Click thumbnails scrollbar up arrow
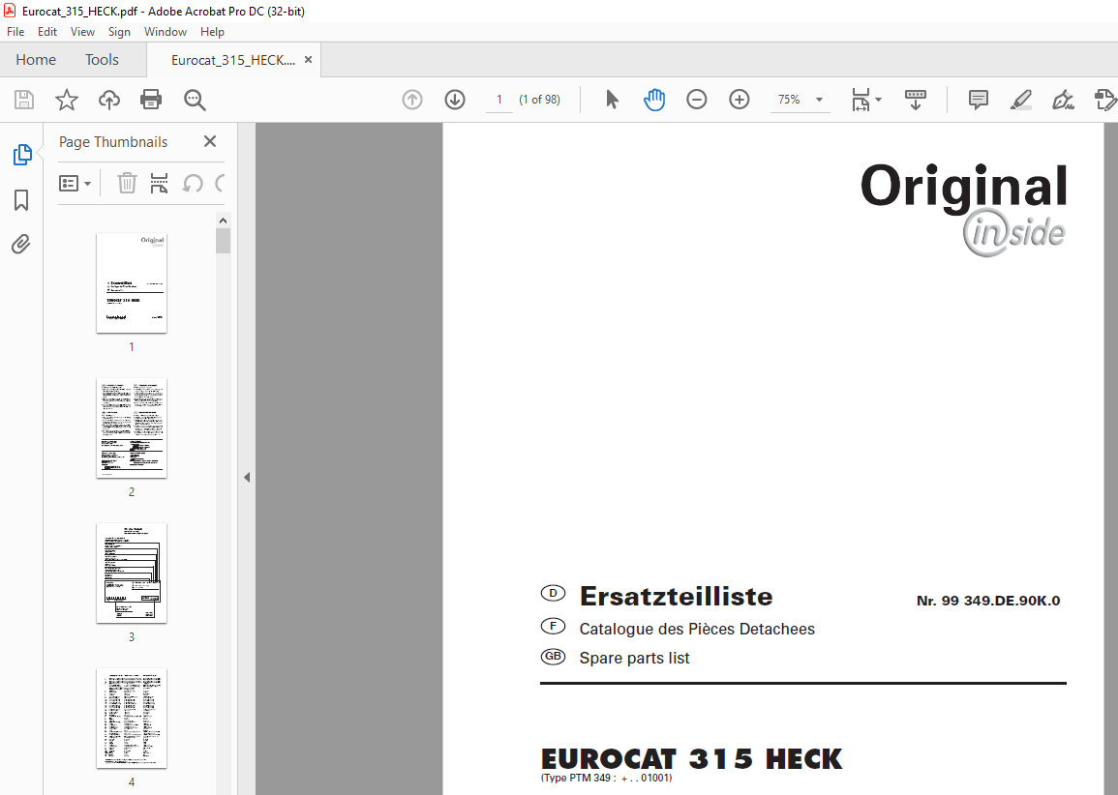Screen dimensions: 1118x795 [x=224, y=221]
